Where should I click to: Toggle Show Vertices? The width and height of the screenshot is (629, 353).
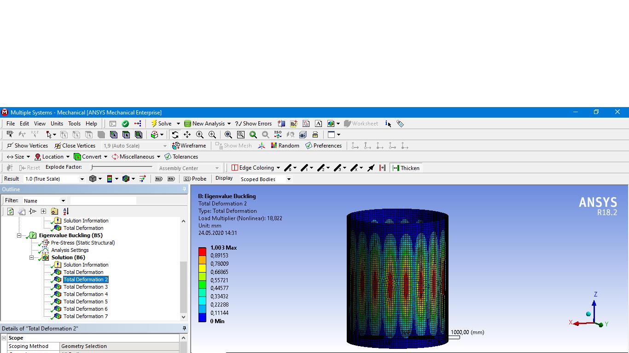pos(27,146)
